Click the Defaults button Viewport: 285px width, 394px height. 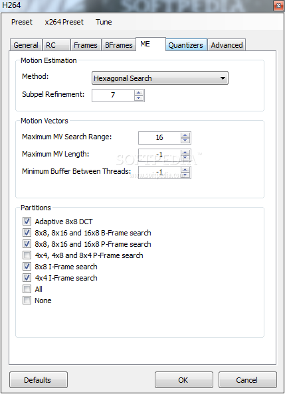coord(39,379)
